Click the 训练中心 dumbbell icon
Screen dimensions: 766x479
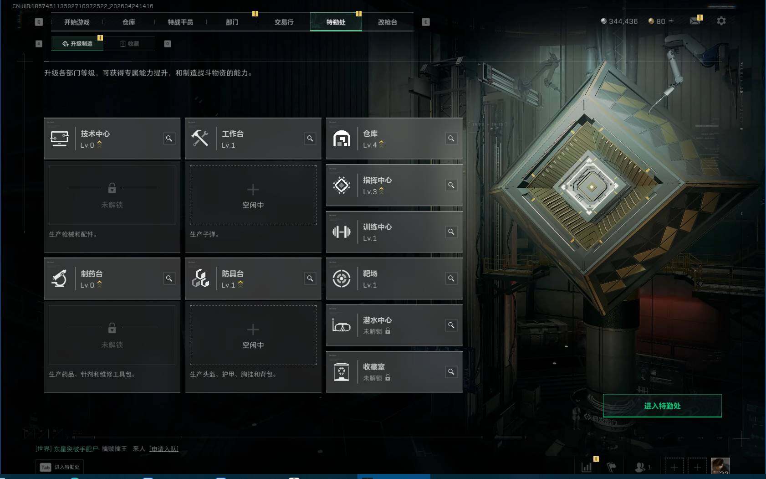342,232
